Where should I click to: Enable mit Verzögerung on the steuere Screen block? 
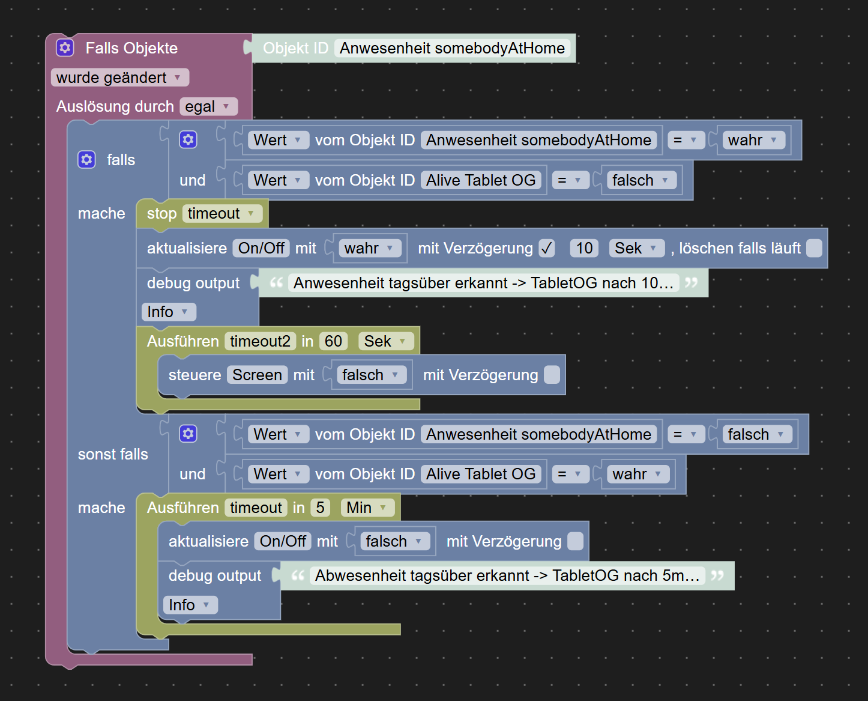(552, 375)
